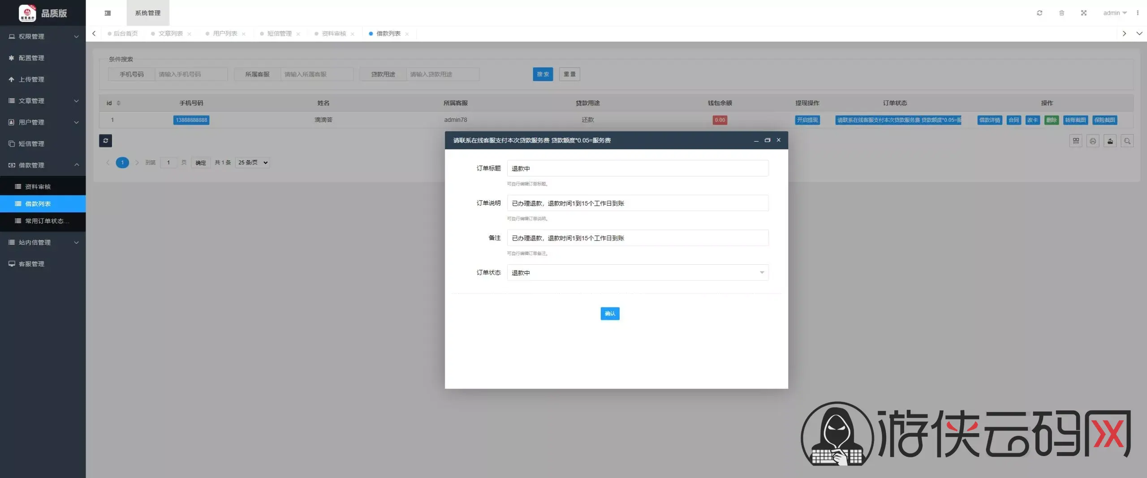Click the dark table refresh button

pyautogui.click(x=105, y=141)
